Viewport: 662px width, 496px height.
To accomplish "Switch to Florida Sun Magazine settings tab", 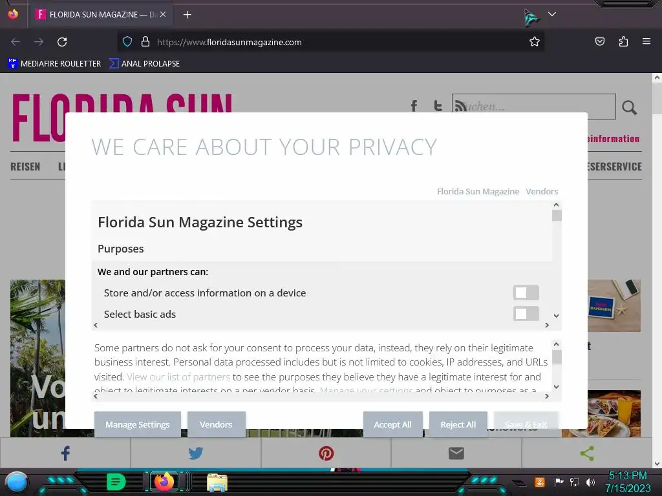I will pos(478,191).
